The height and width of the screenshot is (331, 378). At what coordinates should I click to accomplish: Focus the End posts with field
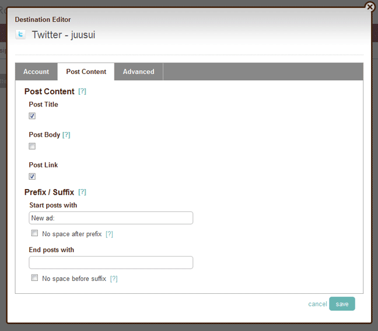click(x=111, y=262)
